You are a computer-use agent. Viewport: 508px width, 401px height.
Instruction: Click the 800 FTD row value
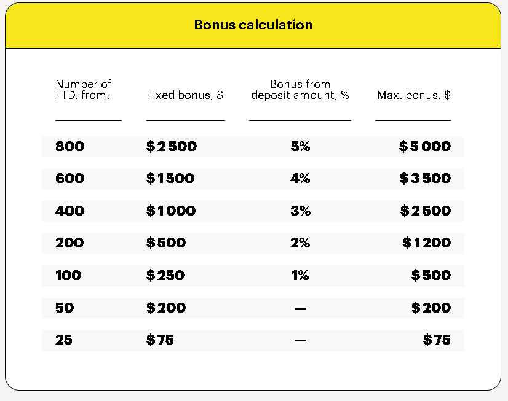(x=69, y=147)
